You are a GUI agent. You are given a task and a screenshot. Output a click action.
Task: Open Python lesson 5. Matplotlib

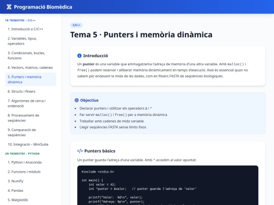(x=31, y=200)
